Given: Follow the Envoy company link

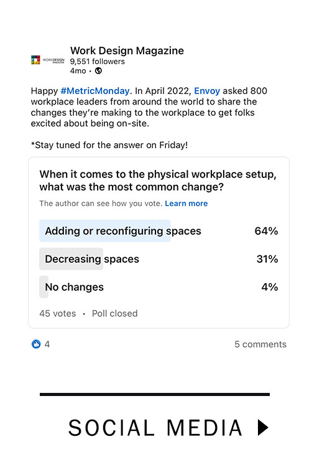Looking at the screenshot, I should click(x=207, y=90).
